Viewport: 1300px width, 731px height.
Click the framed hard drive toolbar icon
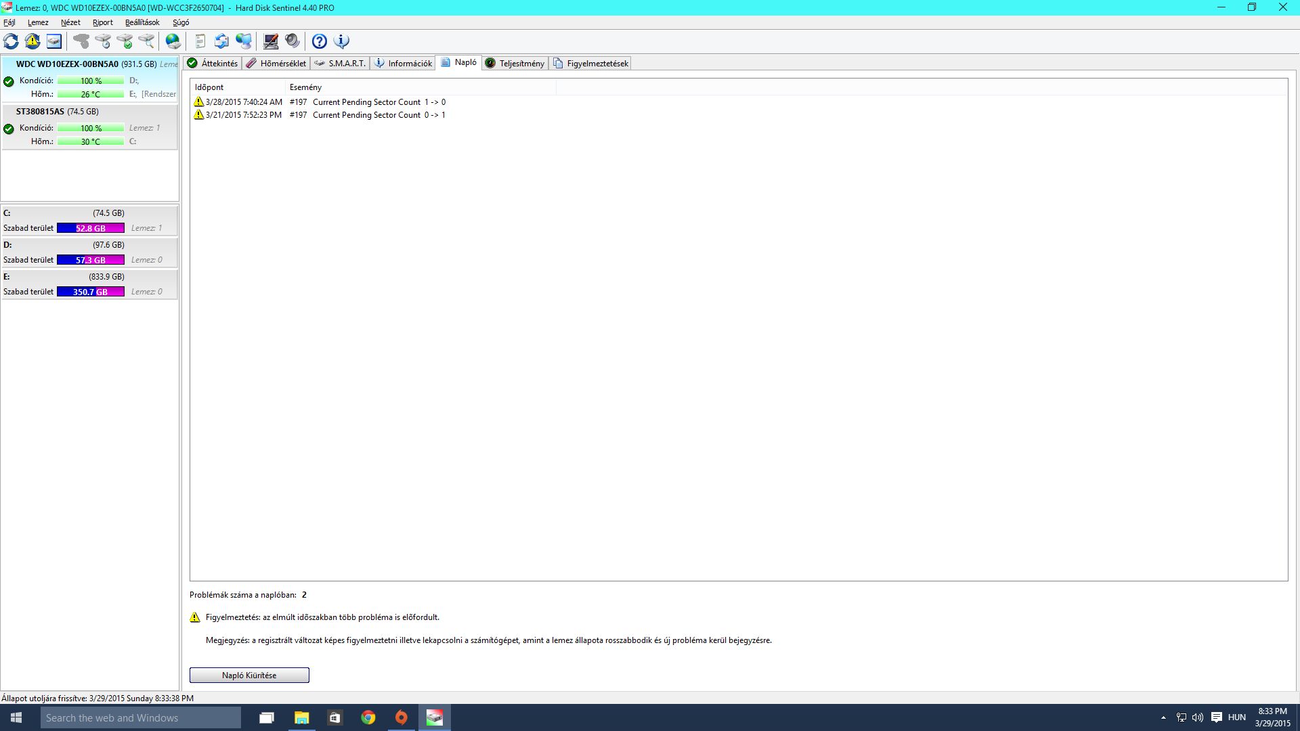(x=54, y=41)
